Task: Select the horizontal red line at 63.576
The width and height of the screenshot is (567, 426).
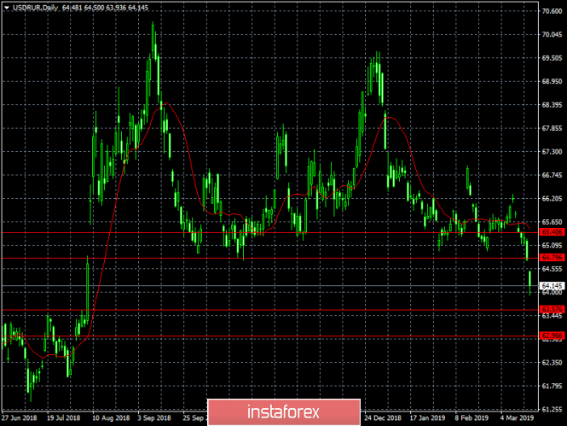Action: [269, 310]
